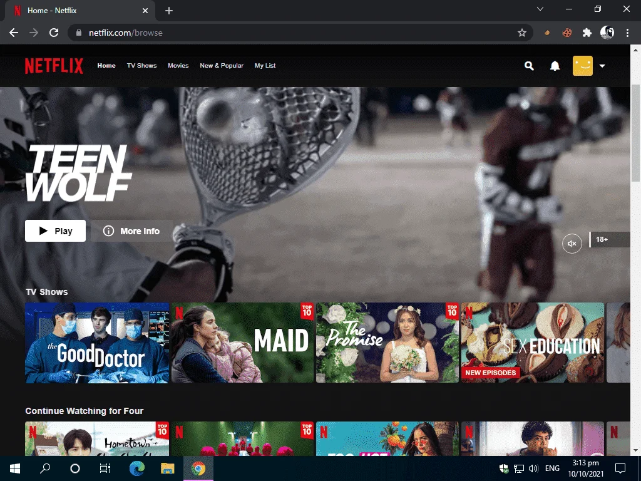The height and width of the screenshot is (481, 641).
Task: Open My List
Action: coord(265,65)
